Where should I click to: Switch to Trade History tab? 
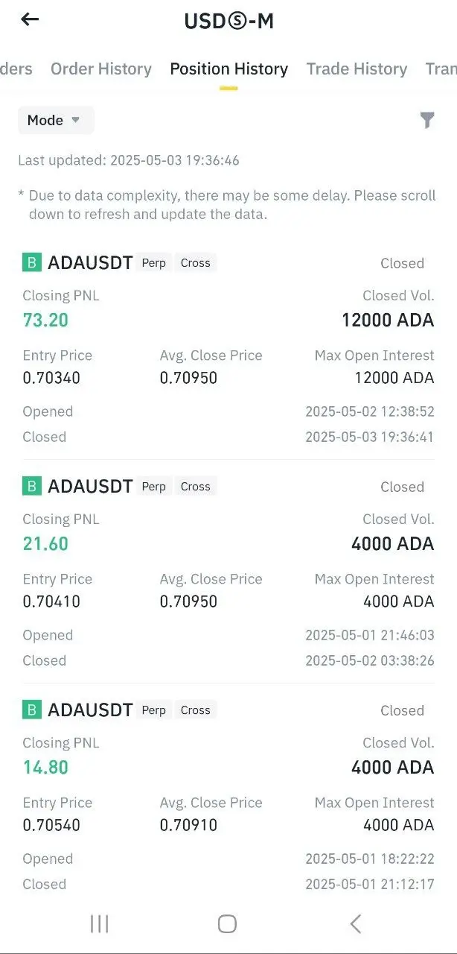click(357, 69)
